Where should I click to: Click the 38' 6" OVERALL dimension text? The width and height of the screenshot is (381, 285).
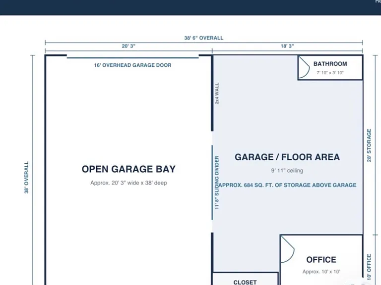coord(203,38)
